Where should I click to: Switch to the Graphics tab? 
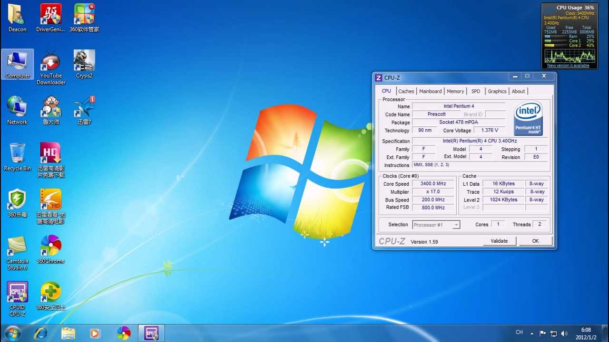(497, 91)
